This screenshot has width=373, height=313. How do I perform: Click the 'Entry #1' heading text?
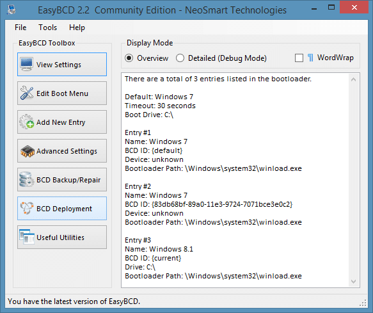coord(138,132)
